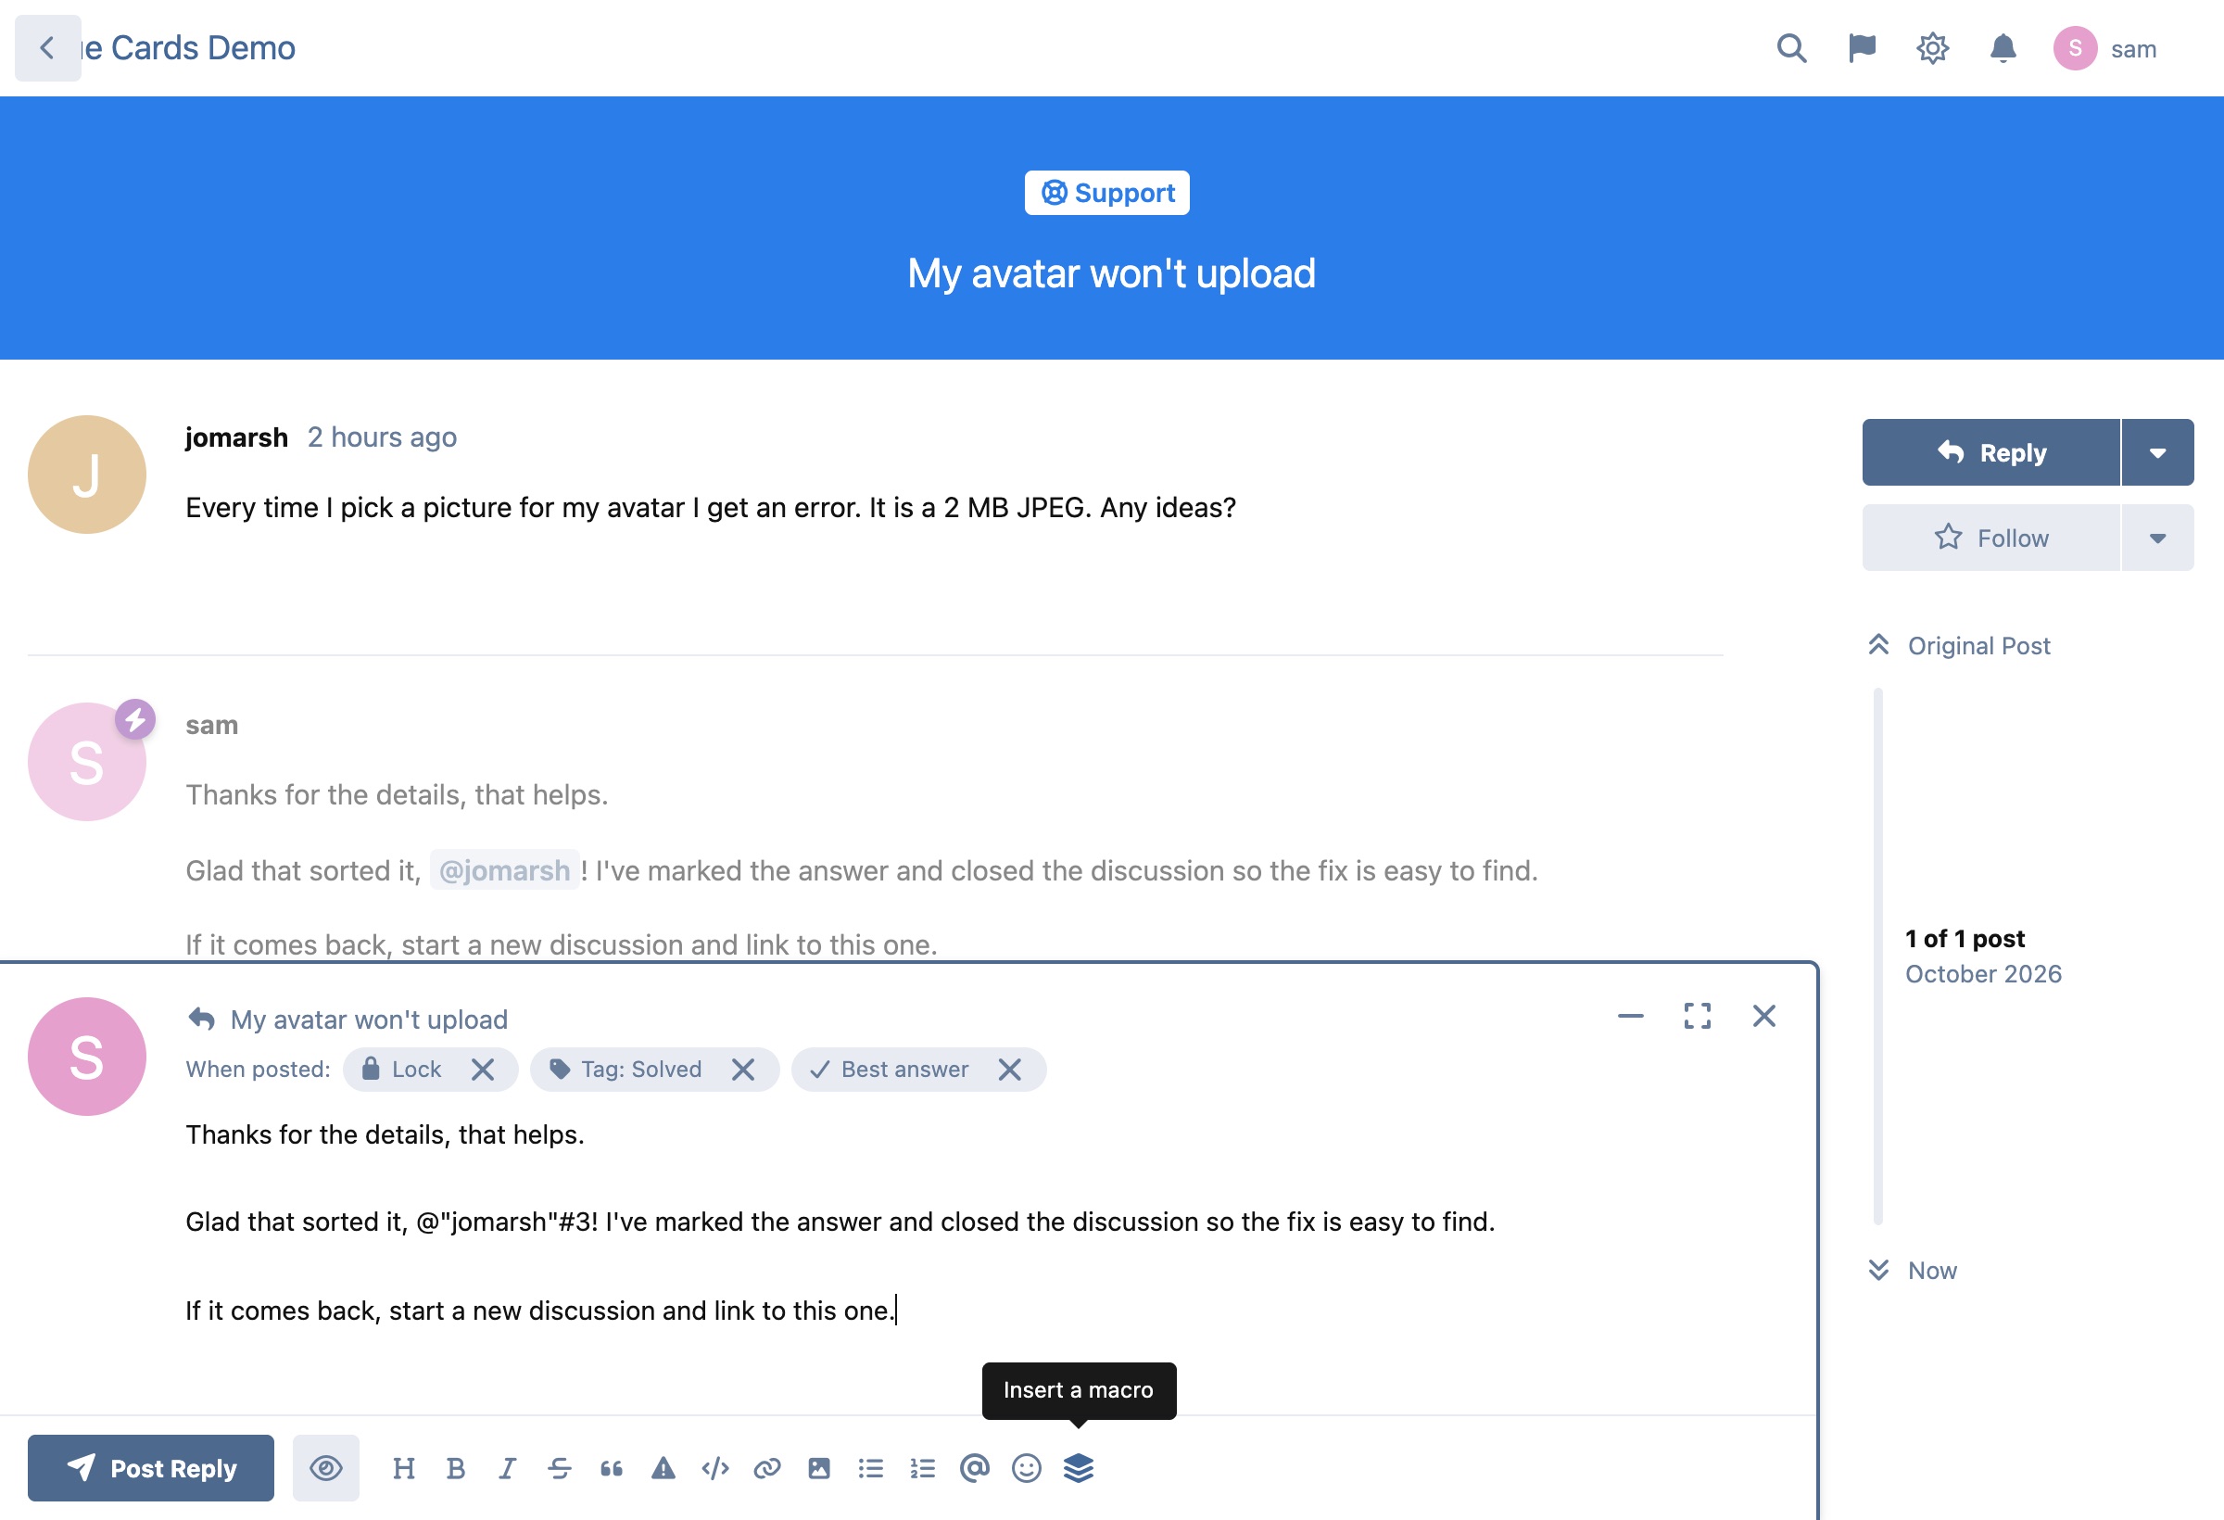Jump to Original Post in scrubber

coord(1960,646)
